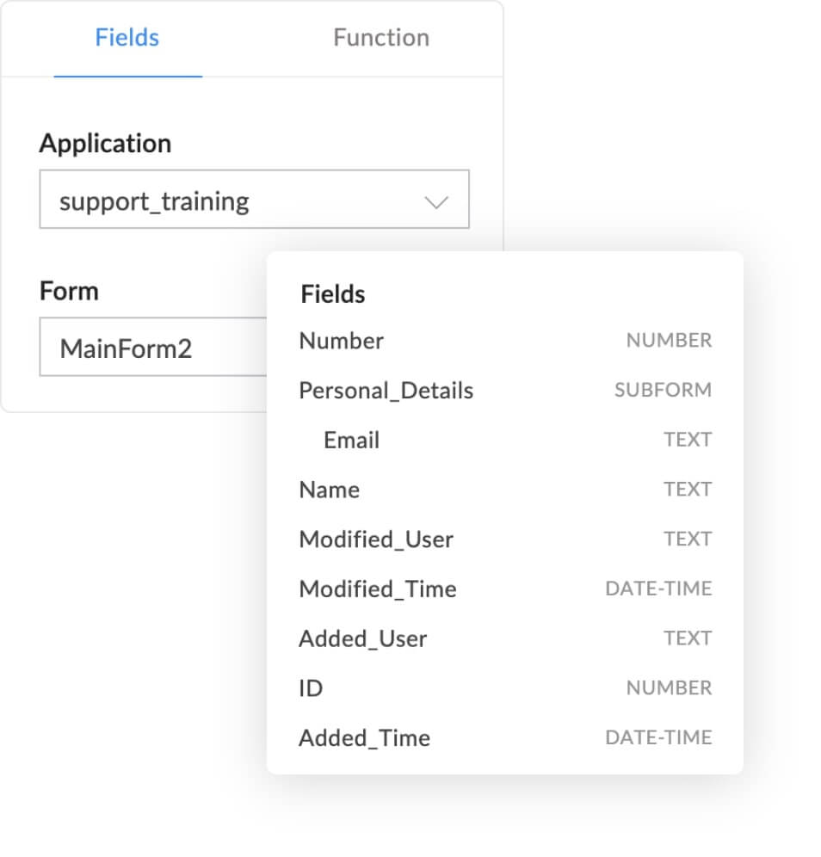Switch to the Fields tab
Image resolution: width=821 pixels, height=857 pixels.
point(127,38)
